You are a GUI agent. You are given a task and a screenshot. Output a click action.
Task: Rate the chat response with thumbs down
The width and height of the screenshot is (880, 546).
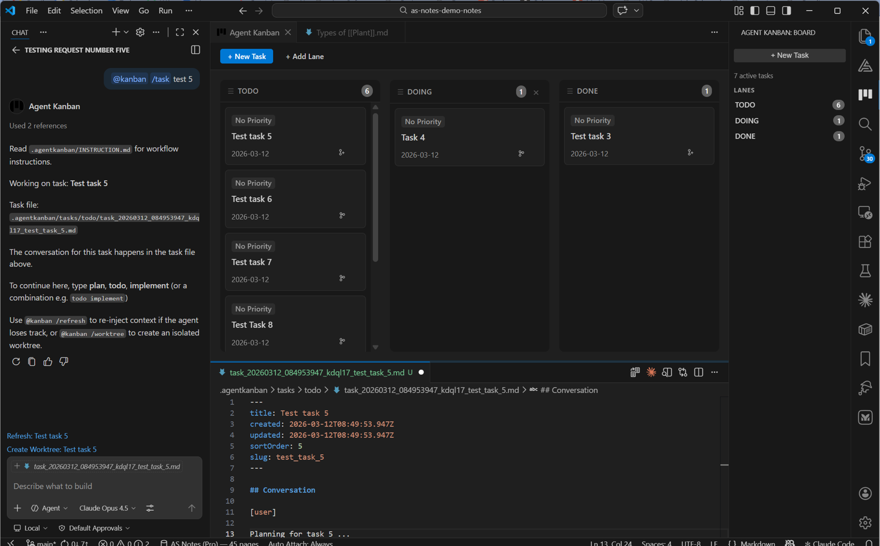click(x=63, y=362)
